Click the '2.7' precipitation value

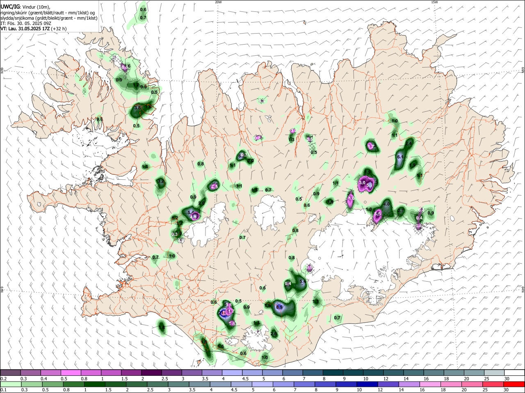[401, 210]
